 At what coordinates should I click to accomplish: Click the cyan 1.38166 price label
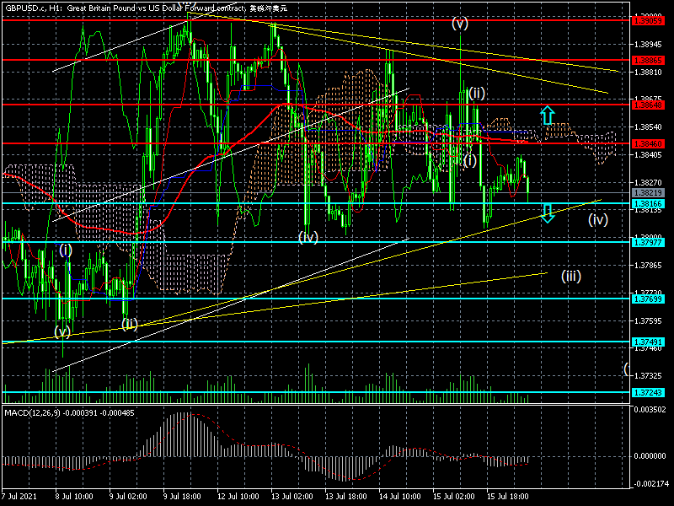tap(648, 204)
